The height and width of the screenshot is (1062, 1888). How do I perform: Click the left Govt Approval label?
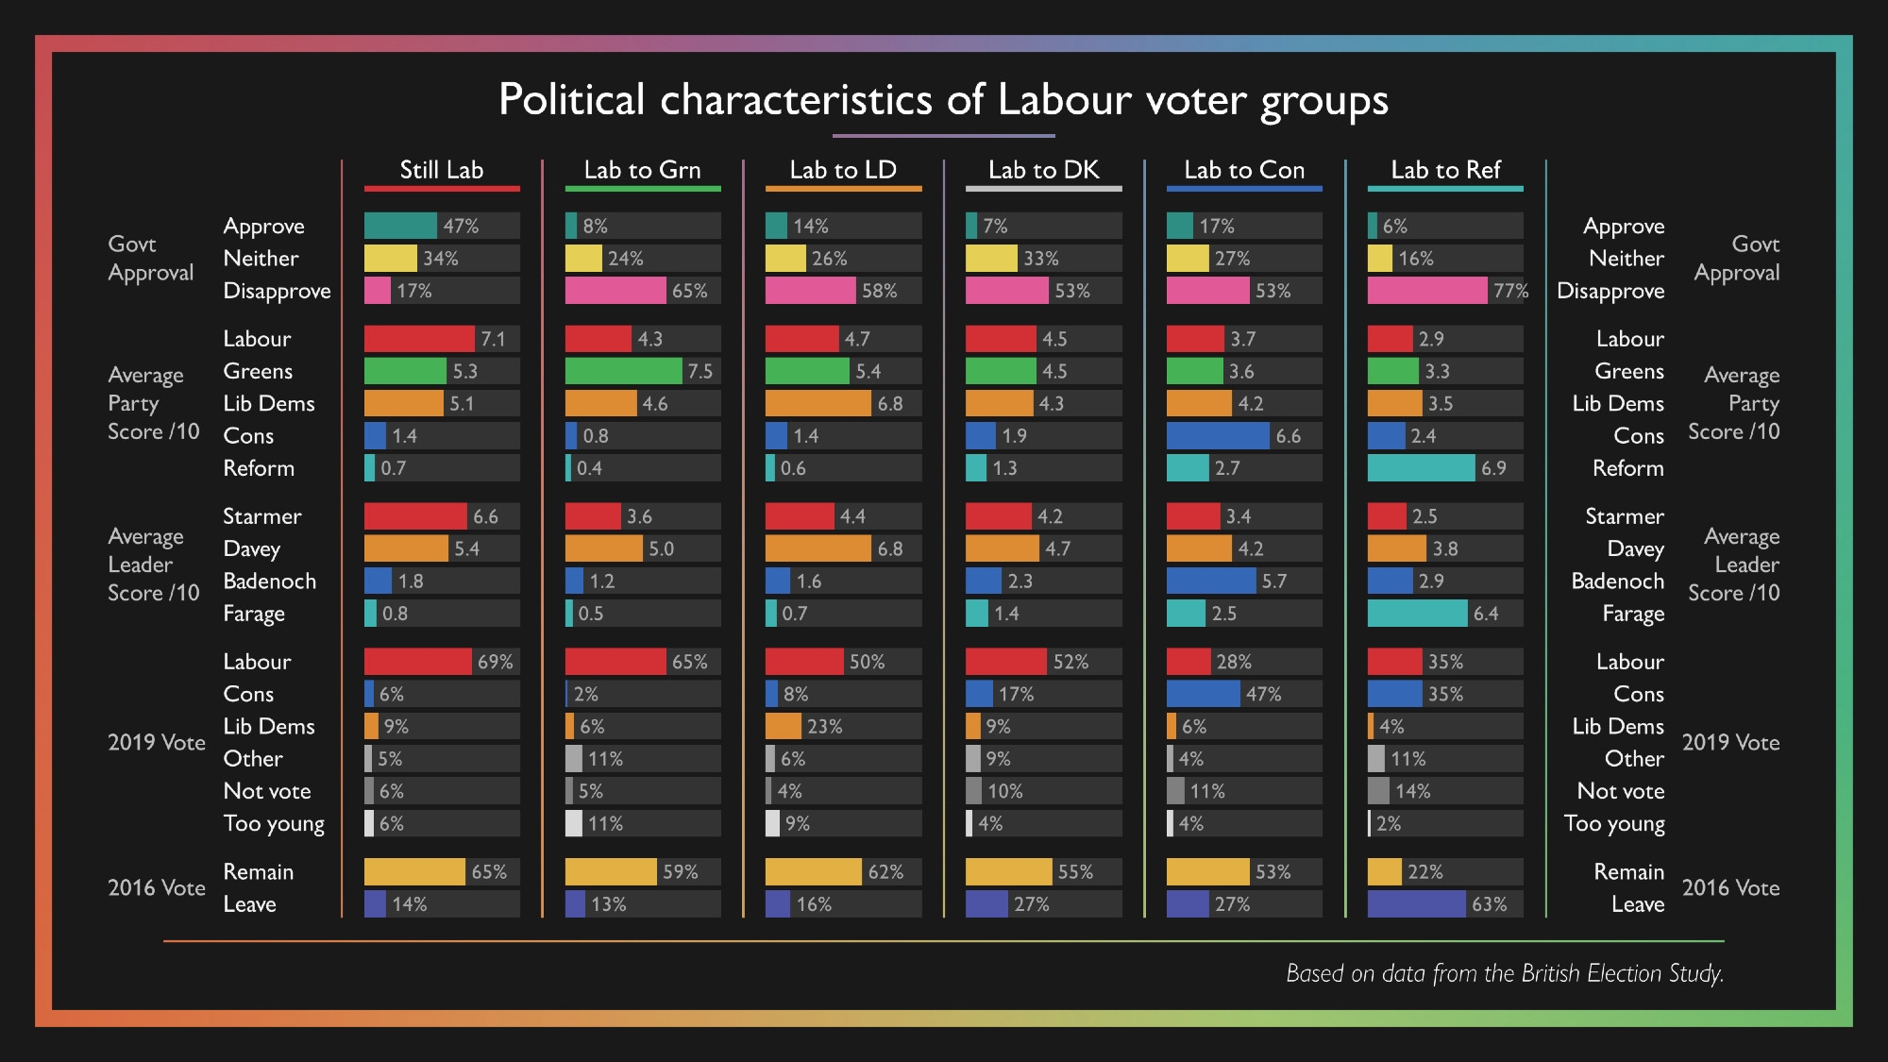150,258
